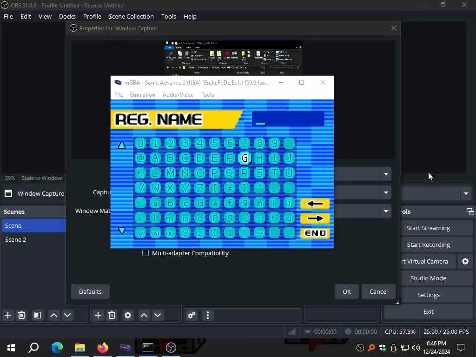Image resolution: width=476 pixels, height=357 pixels.
Task: Move scene down with arrow icon
Action: pos(67,315)
